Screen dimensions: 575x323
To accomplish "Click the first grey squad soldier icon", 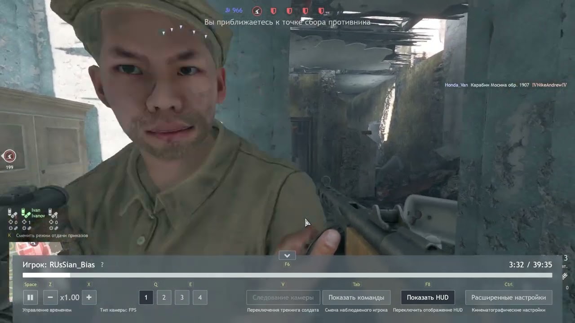I will point(12,214).
